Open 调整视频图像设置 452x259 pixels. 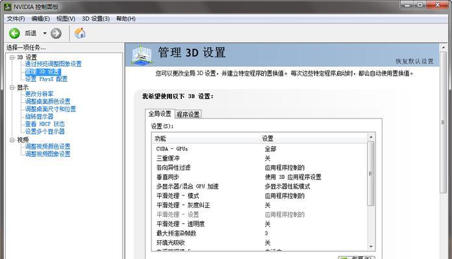point(47,154)
